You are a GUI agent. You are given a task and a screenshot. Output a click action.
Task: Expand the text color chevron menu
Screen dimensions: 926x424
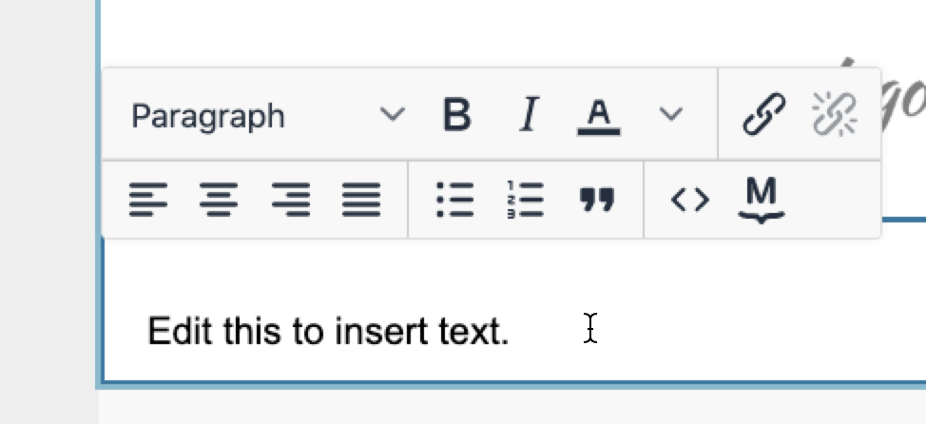click(671, 116)
